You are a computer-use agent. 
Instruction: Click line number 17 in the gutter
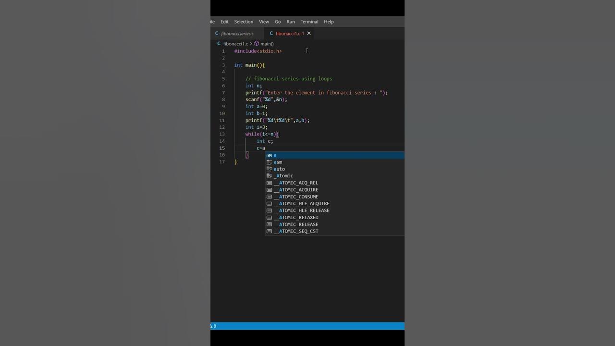222,162
